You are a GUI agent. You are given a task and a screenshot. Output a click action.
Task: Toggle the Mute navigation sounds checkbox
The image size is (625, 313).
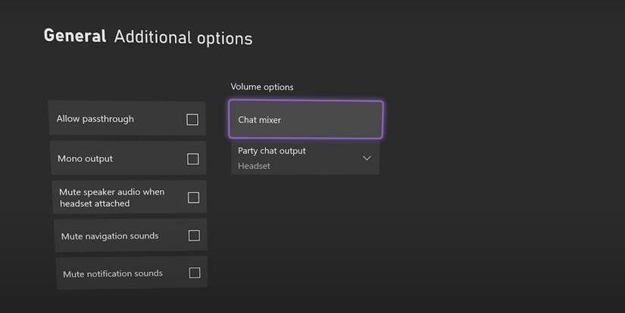[194, 236]
